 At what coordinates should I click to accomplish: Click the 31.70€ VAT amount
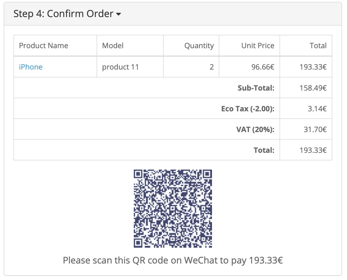(315, 129)
